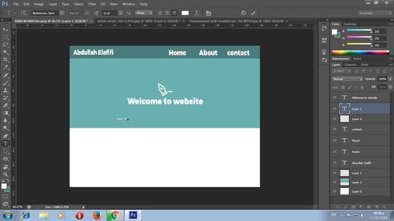Viewport: 394px width, 221px height.
Task: Open the layer Fill dropdown arrow
Action: 390,87
